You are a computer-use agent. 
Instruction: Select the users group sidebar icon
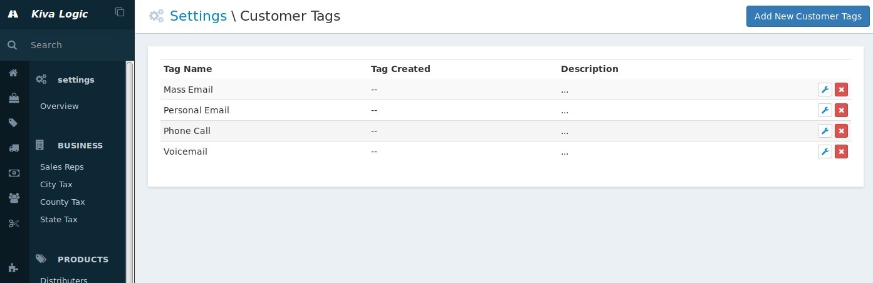tap(13, 198)
